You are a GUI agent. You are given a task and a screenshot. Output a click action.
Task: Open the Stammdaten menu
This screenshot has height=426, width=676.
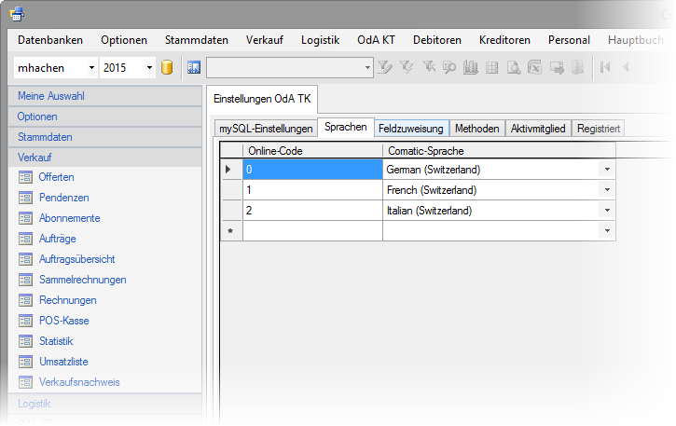coord(196,40)
